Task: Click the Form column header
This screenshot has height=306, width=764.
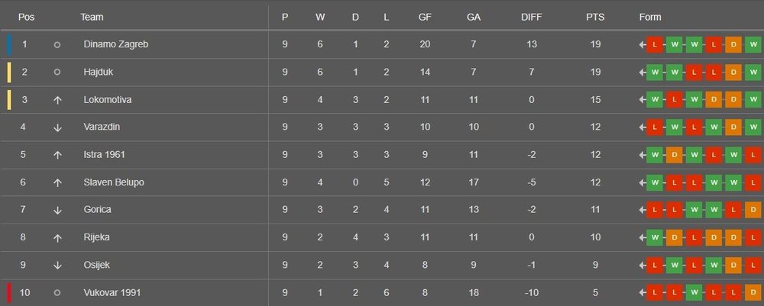Action: (650, 17)
